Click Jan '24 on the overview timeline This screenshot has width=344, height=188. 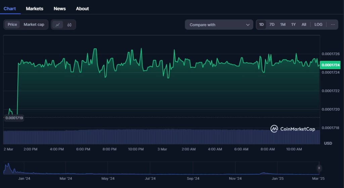24,178
